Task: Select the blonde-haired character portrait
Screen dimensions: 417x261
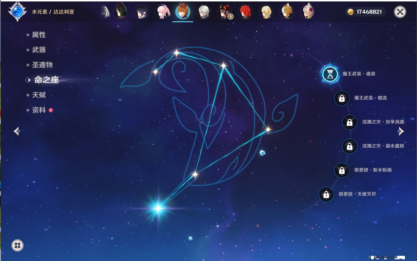Action: pyautogui.click(x=266, y=12)
